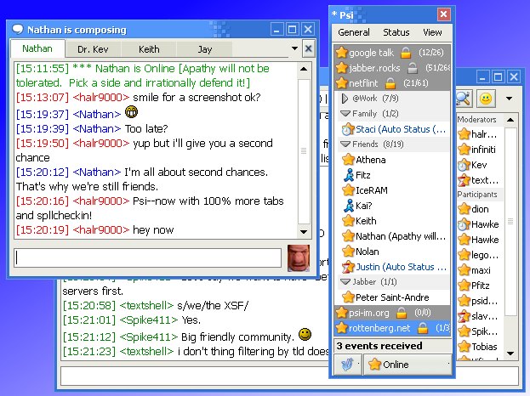Click scroll-up arrow in Nathan chat log
530x396 pixels.
(x=304, y=69)
